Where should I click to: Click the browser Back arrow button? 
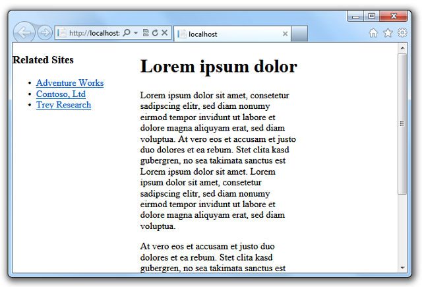(x=24, y=32)
